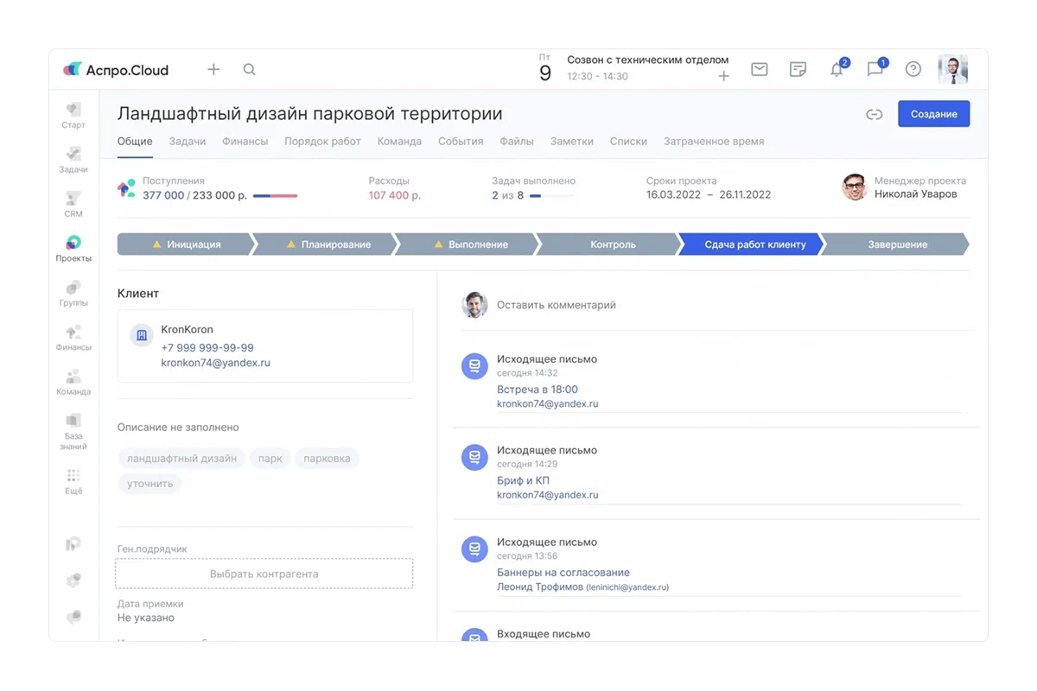Open CRM in the left sidebar
Screen dimensions: 1037x691
[x=73, y=203]
